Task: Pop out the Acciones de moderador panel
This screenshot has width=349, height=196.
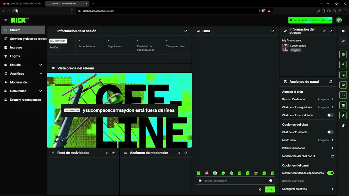Action: 186,153
